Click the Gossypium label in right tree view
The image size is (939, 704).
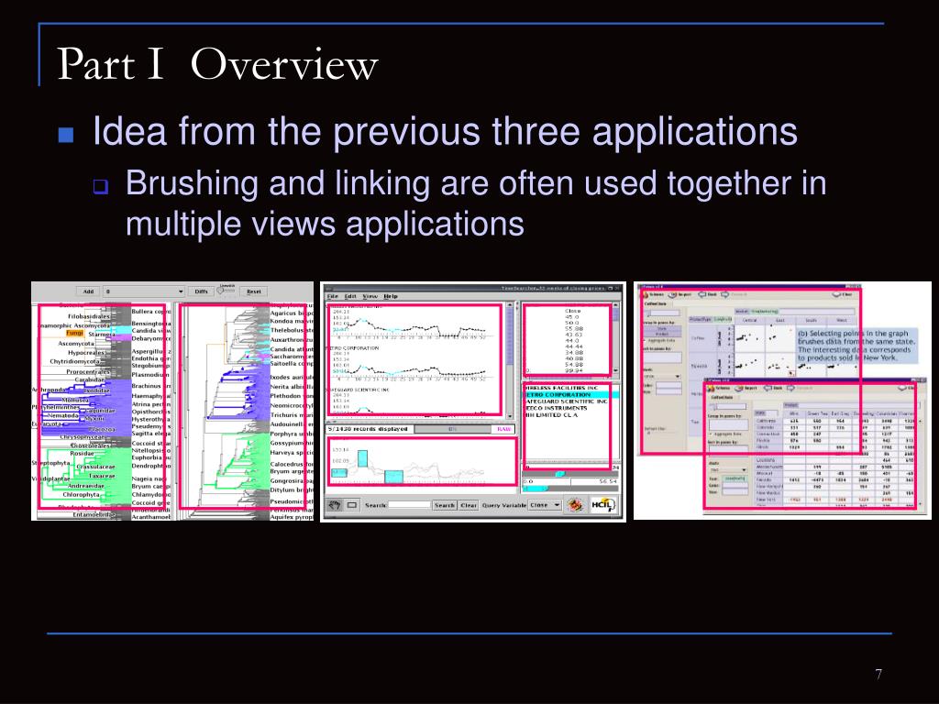[x=291, y=443]
